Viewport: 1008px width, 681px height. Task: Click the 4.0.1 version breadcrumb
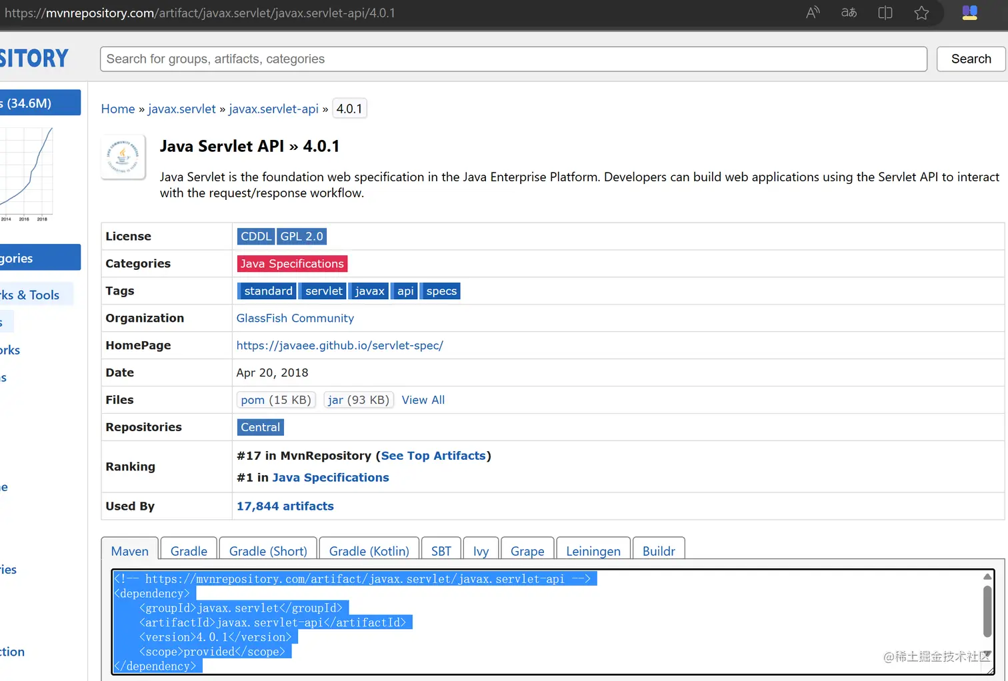click(x=349, y=109)
